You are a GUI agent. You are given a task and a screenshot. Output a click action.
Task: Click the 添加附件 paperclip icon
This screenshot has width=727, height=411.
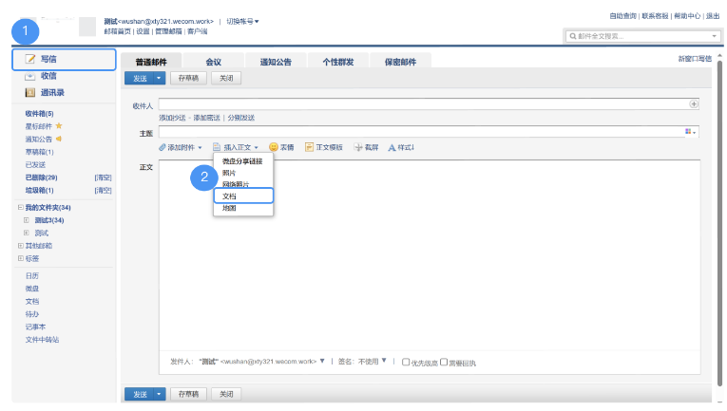coord(163,147)
